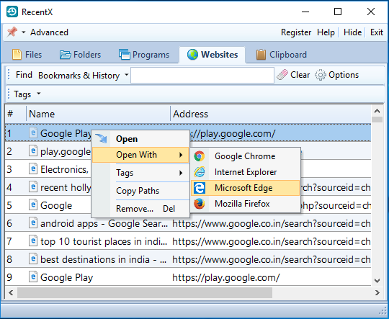Click the vertical scrollbar down arrow

(x=377, y=281)
